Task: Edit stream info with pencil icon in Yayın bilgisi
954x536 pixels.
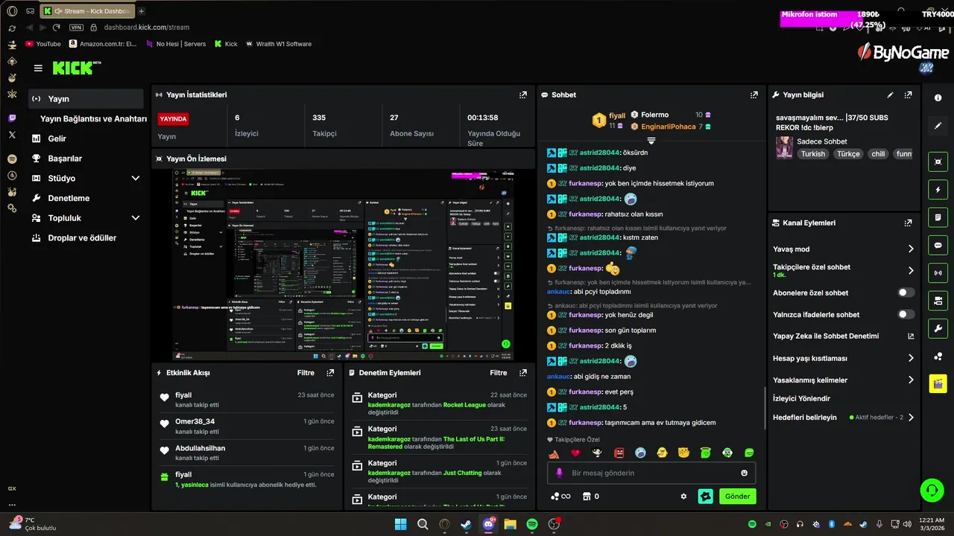Action: coord(890,95)
